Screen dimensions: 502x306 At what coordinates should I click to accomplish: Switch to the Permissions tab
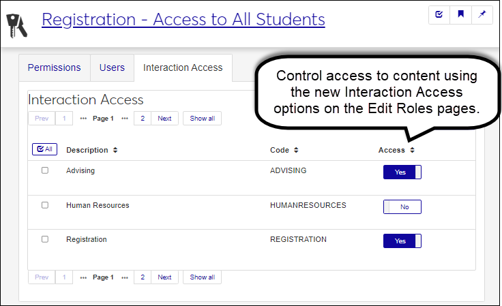click(54, 67)
